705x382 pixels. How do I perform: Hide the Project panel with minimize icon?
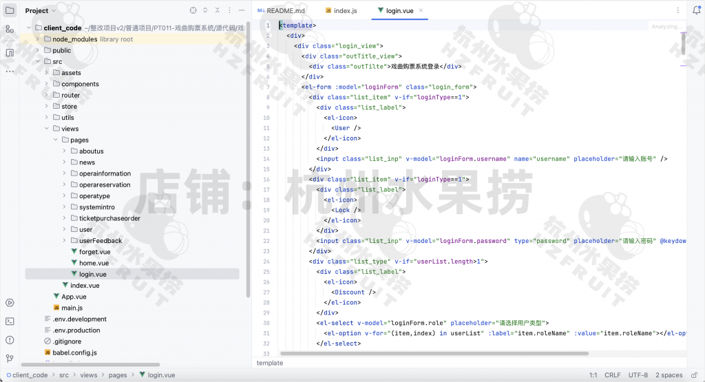pyautogui.click(x=243, y=11)
